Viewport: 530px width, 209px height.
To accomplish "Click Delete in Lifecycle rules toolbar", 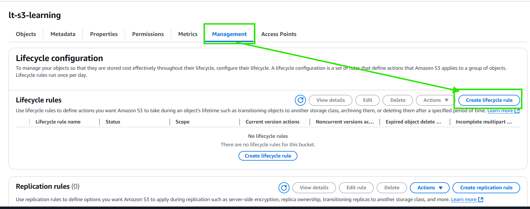I will pos(398,100).
